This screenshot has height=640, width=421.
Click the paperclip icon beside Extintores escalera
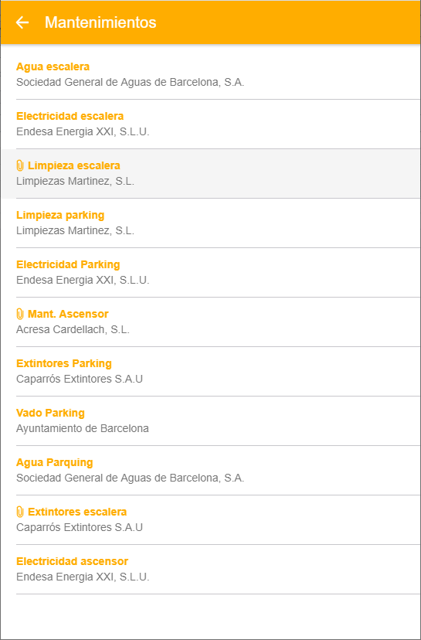click(19, 512)
